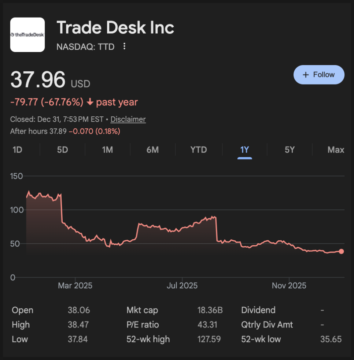The height and width of the screenshot is (360, 354).
Task: Select the 6M time range tab
Action: (152, 150)
